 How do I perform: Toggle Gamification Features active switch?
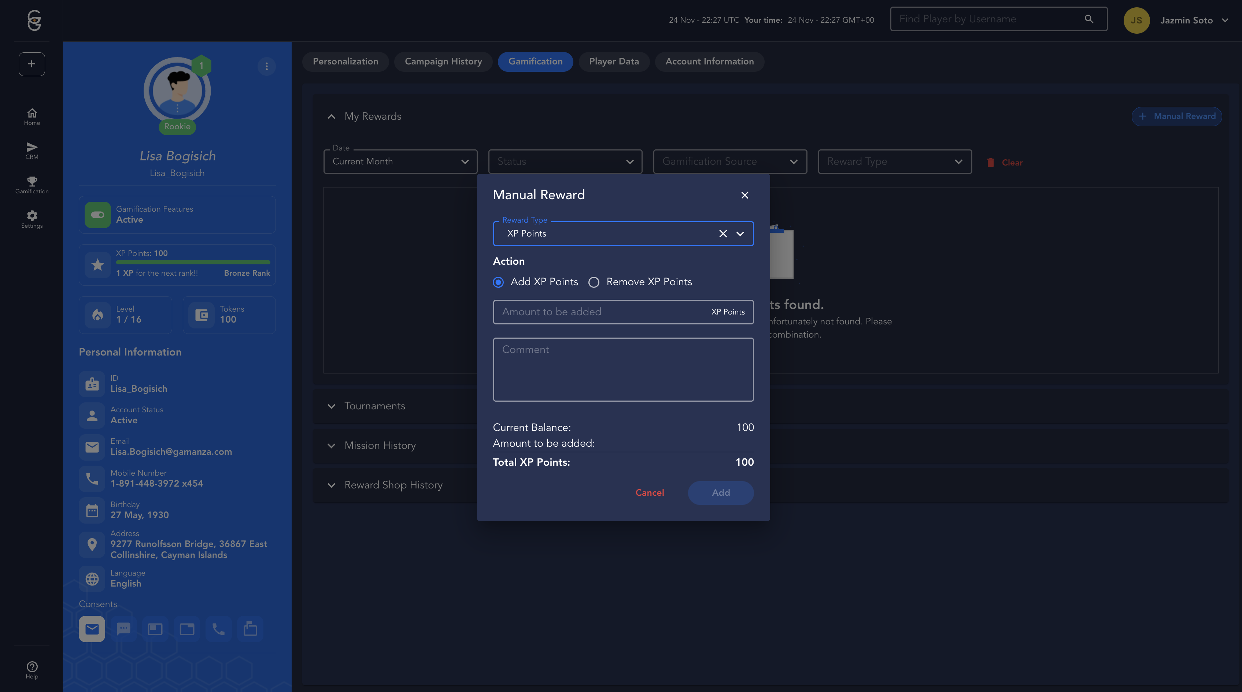point(98,215)
